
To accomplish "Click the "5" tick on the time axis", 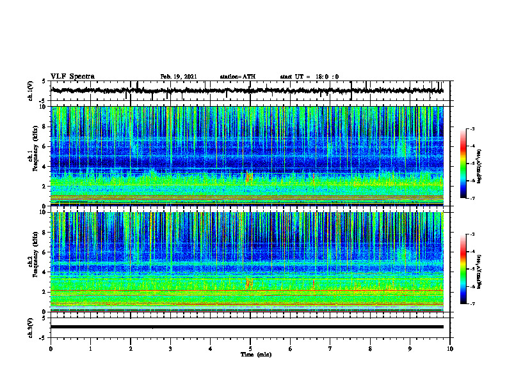I will pyautogui.click(x=250, y=349).
